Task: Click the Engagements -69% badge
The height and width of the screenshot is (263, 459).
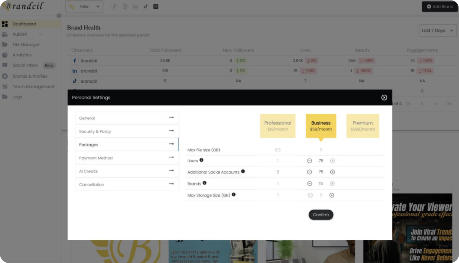Action: point(425,60)
